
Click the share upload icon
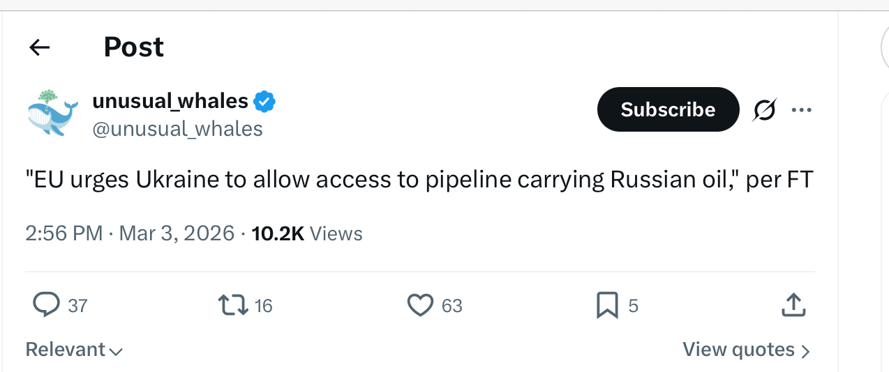794,305
